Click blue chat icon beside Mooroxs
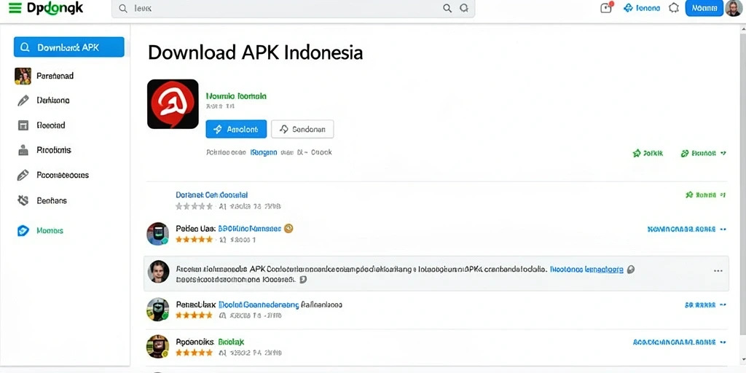 [x=23, y=231]
